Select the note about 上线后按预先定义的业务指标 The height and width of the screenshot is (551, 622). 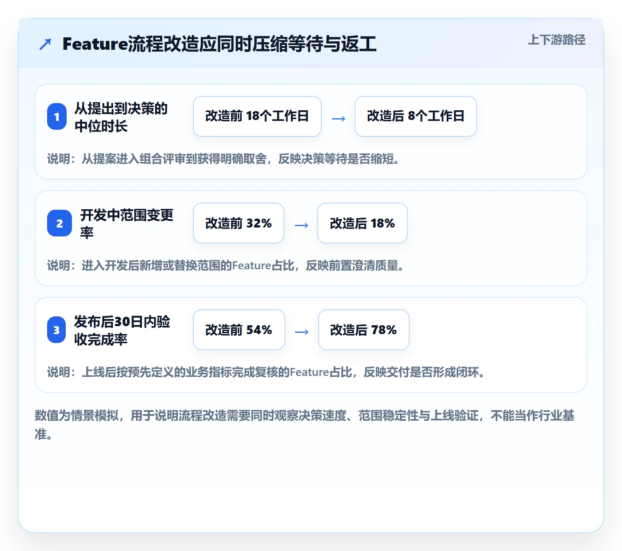click(x=267, y=372)
